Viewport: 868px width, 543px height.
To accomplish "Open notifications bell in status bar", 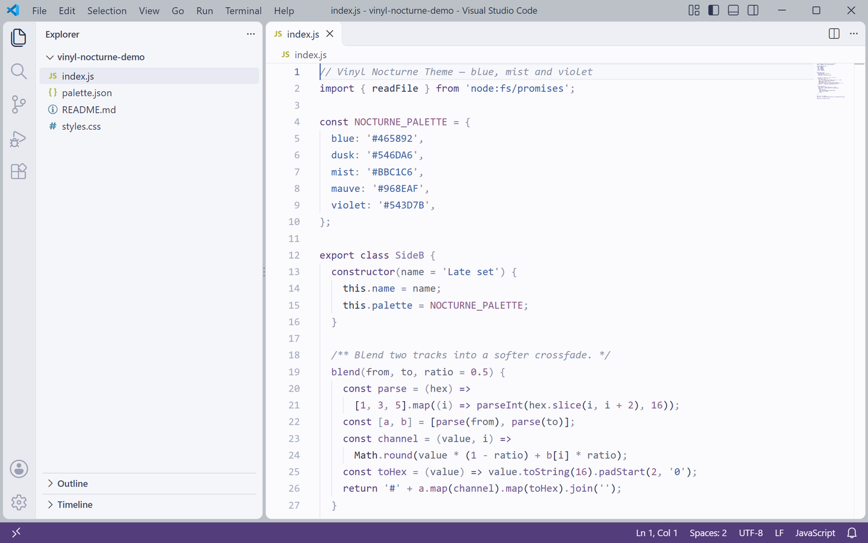I will [x=852, y=533].
